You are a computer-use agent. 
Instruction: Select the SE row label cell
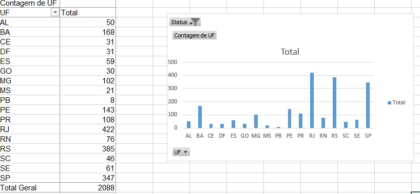30,168
